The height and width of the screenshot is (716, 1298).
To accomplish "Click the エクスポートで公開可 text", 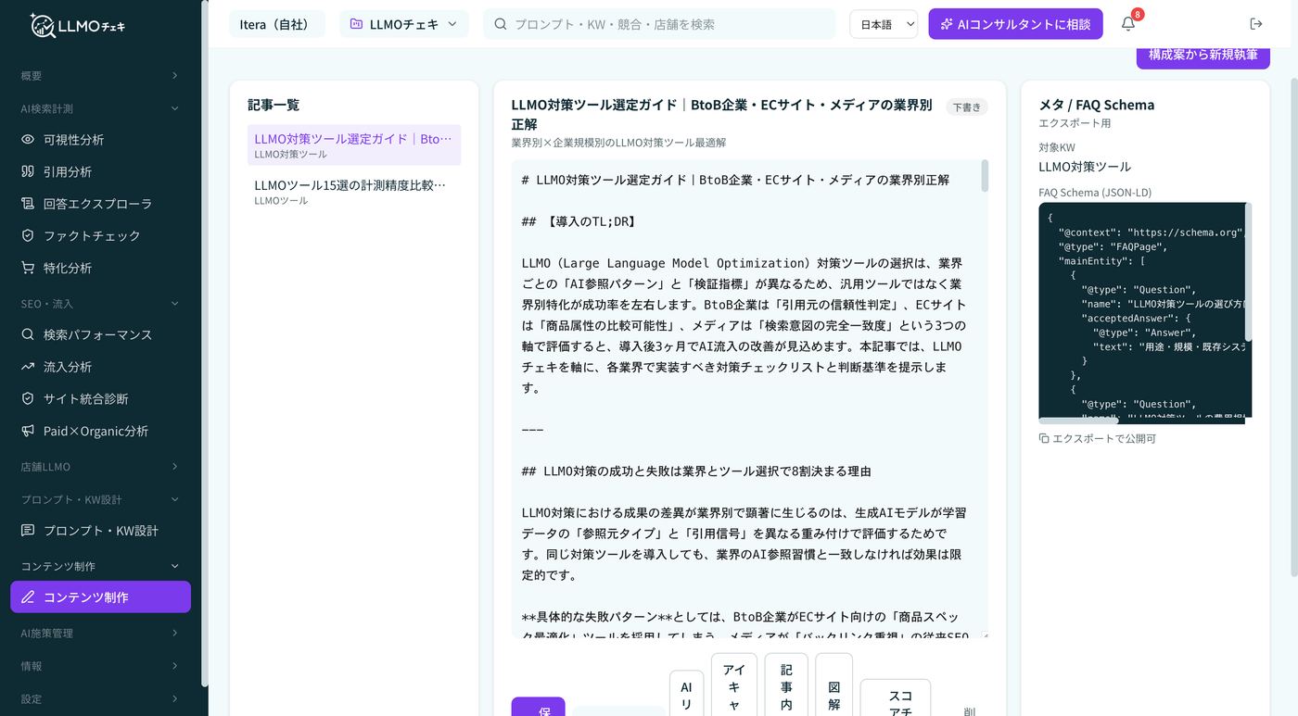I will (x=1103, y=438).
